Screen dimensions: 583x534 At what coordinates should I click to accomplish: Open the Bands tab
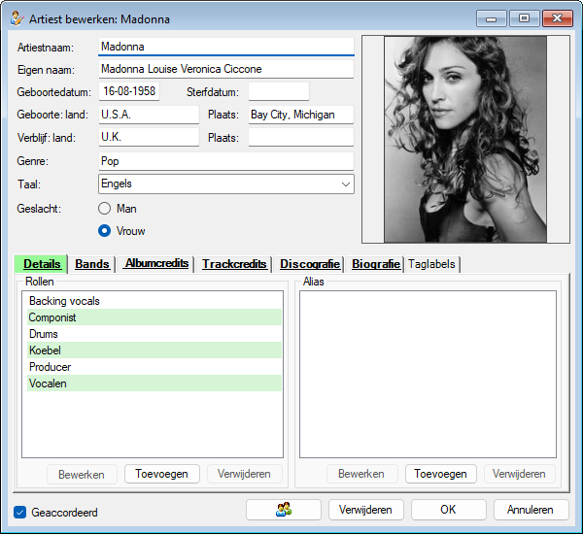tap(92, 264)
